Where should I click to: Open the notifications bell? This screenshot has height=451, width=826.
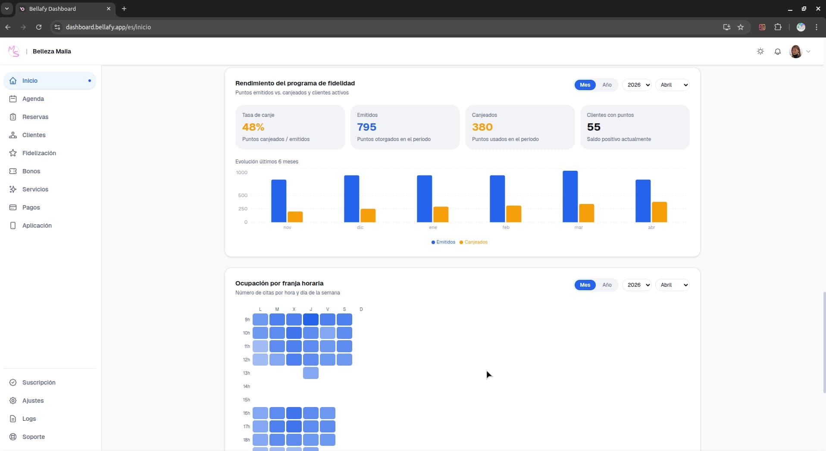[778, 51]
